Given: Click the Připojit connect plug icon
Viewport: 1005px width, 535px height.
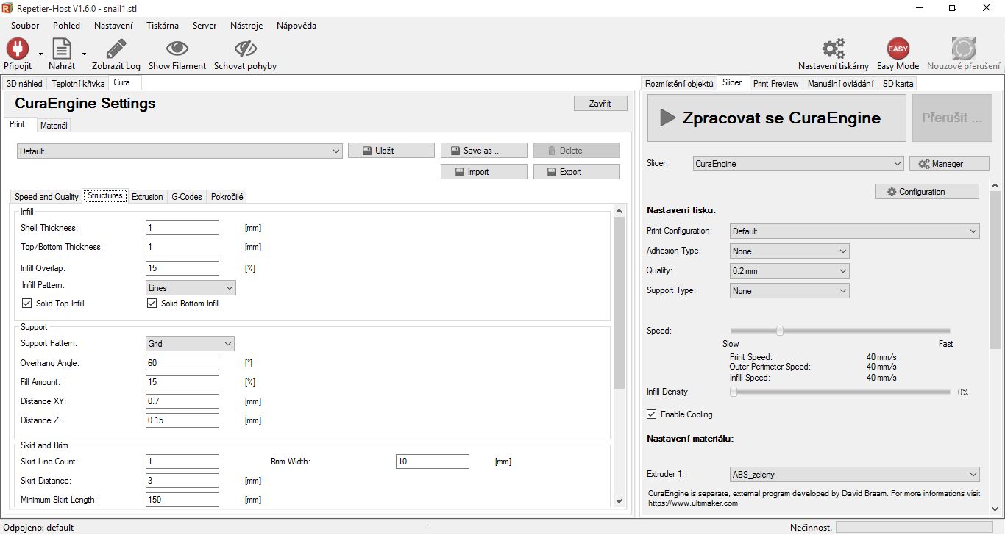Looking at the screenshot, I should 18,49.
